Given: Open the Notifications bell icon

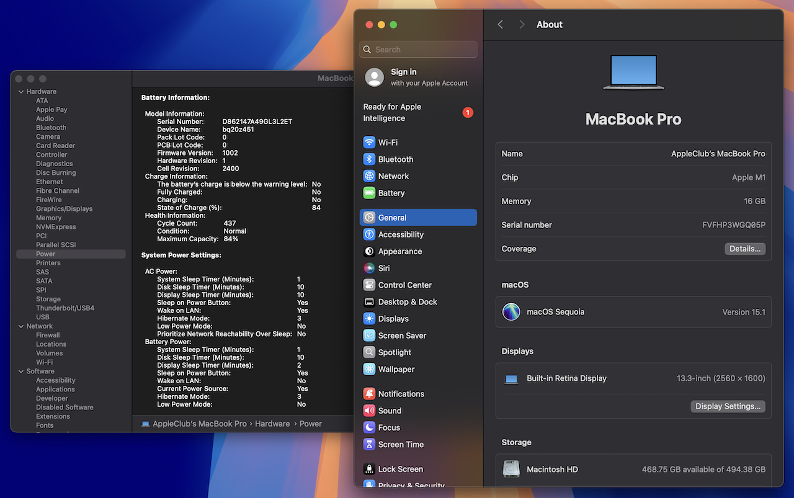Looking at the screenshot, I should coord(369,394).
